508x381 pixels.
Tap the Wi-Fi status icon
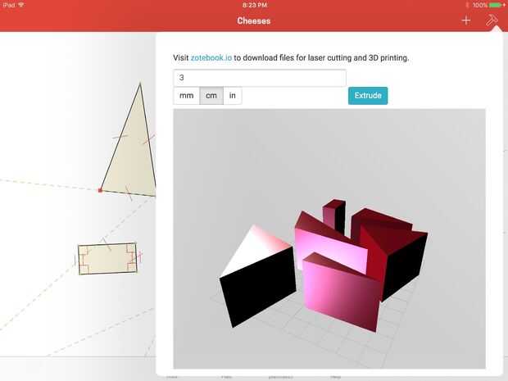(21, 5)
